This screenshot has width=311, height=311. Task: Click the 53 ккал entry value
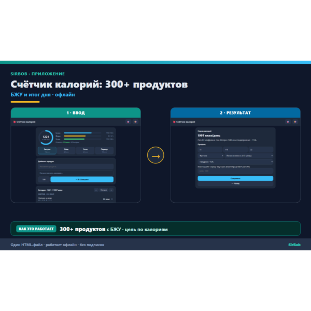106,199
